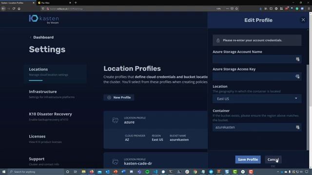The height and width of the screenshot is (175, 312).
Task: Click the icon in Access Key field
Action: click(x=297, y=76)
